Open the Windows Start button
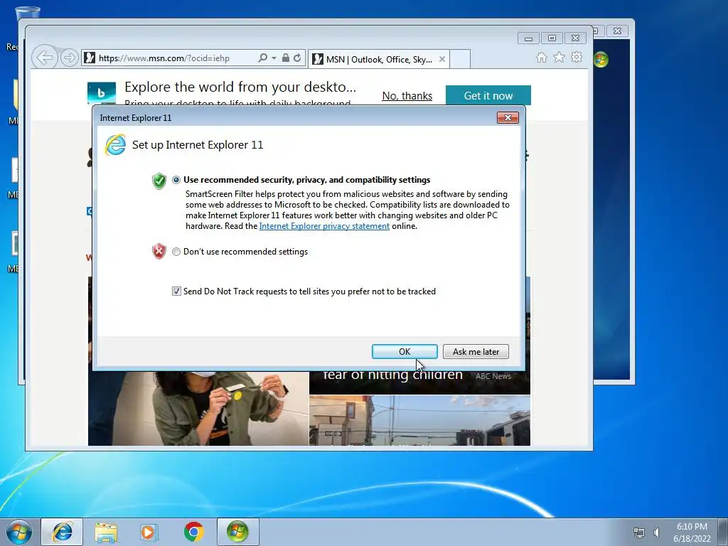This screenshot has width=728, height=546. click(x=18, y=532)
